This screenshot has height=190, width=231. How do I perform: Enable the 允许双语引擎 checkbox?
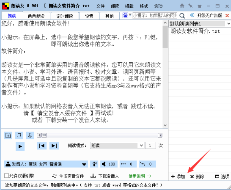pos(6,176)
